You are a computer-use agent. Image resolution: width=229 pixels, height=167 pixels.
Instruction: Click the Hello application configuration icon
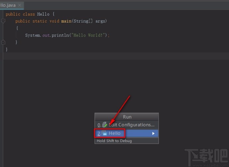point(104,133)
